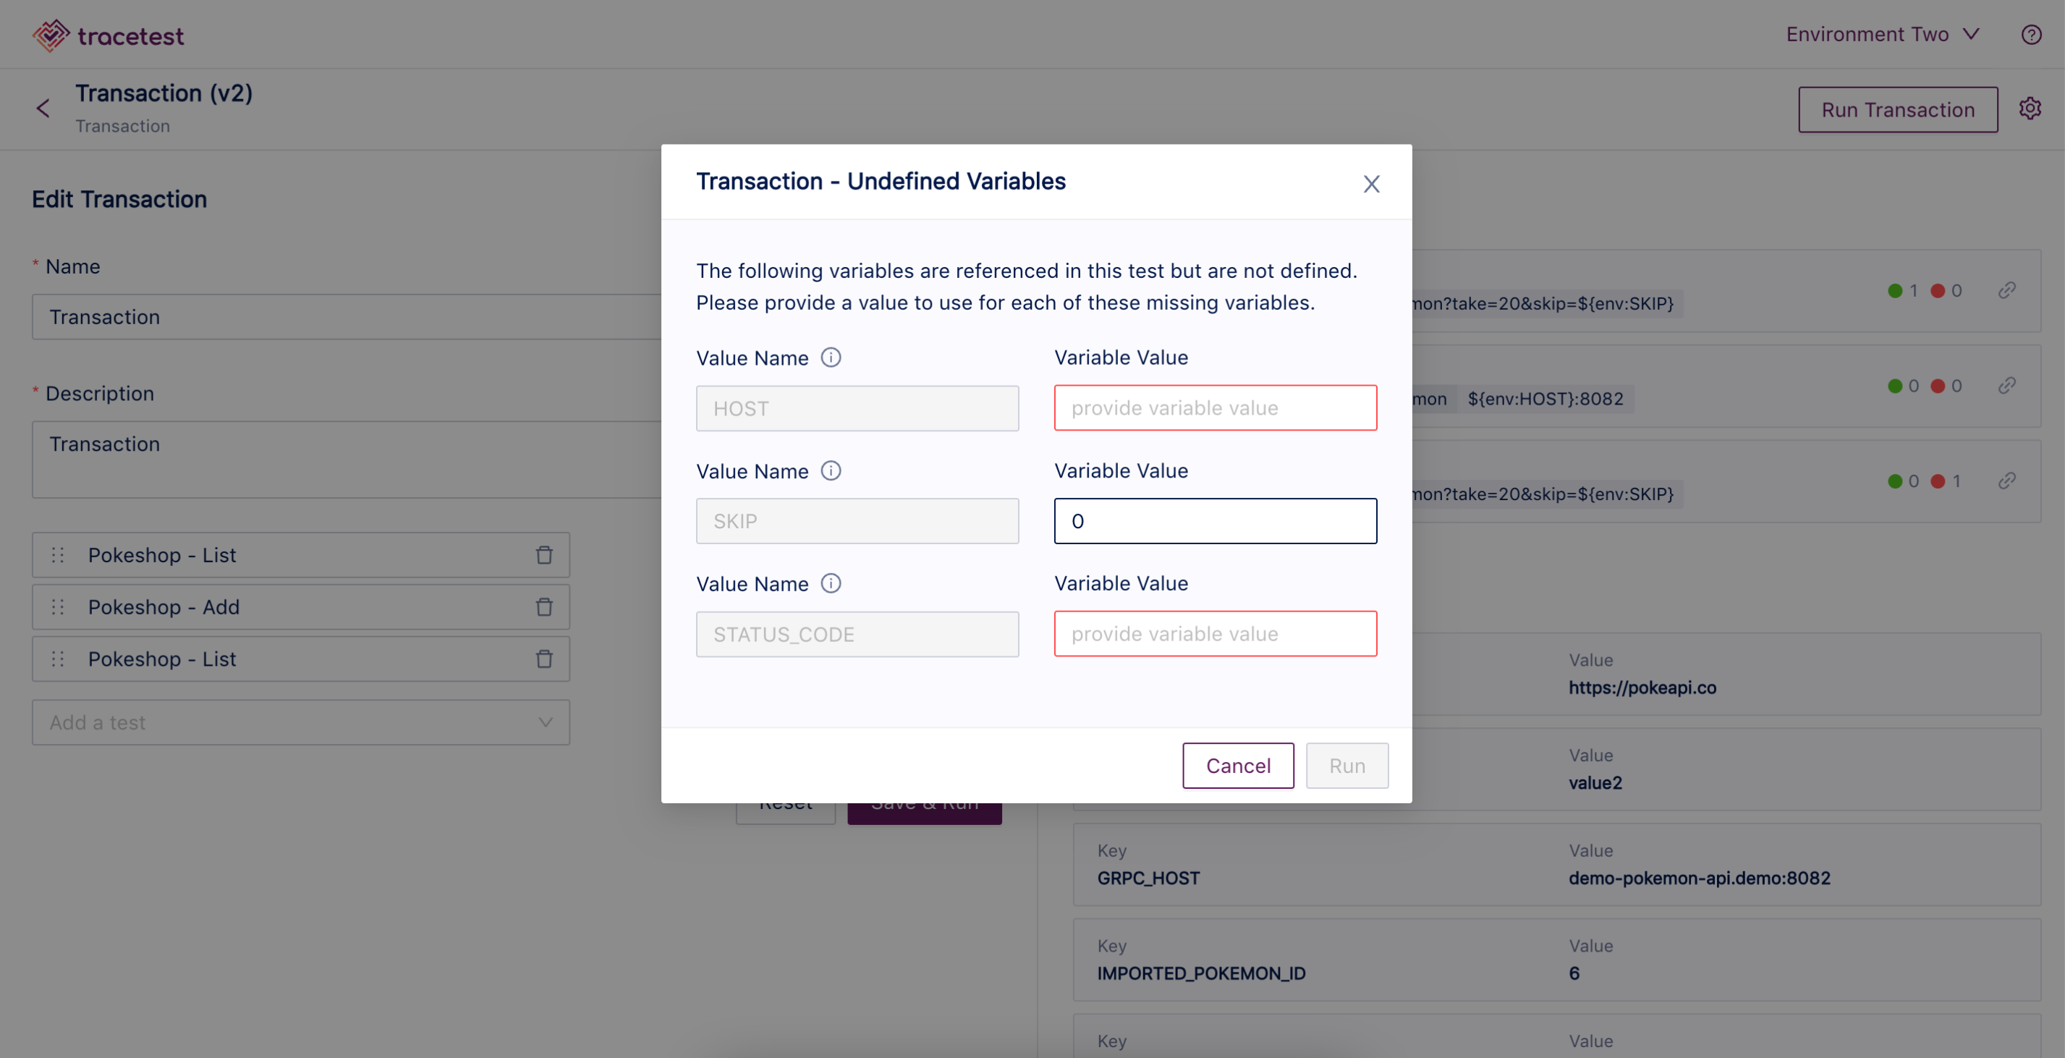Click the SKIP variable value field
The height and width of the screenshot is (1058, 2065).
click(x=1216, y=521)
